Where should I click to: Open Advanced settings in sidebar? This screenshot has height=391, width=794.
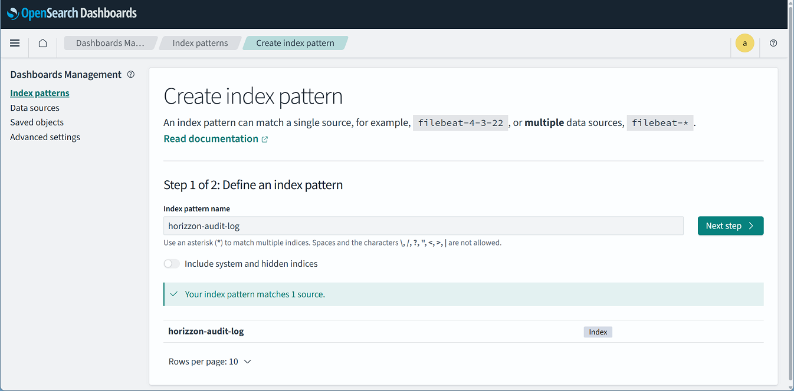click(45, 137)
